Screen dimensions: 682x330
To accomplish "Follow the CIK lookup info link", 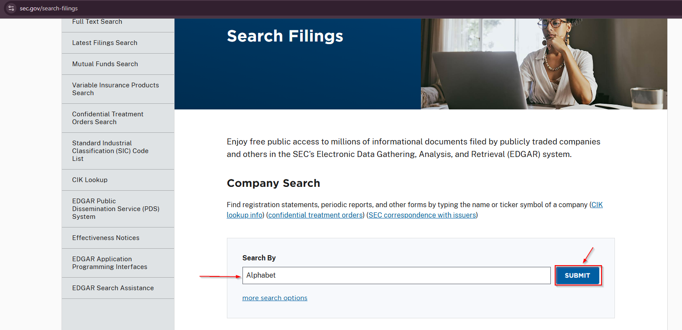I will [245, 215].
